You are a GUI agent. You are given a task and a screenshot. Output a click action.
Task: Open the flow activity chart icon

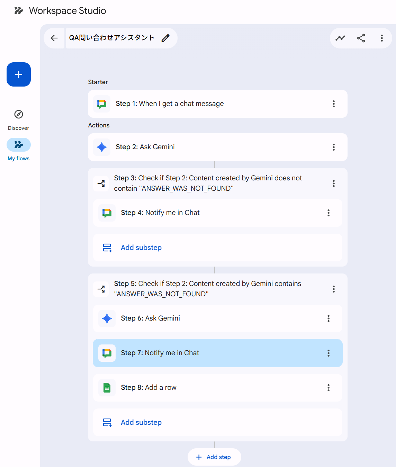coord(340,38)
